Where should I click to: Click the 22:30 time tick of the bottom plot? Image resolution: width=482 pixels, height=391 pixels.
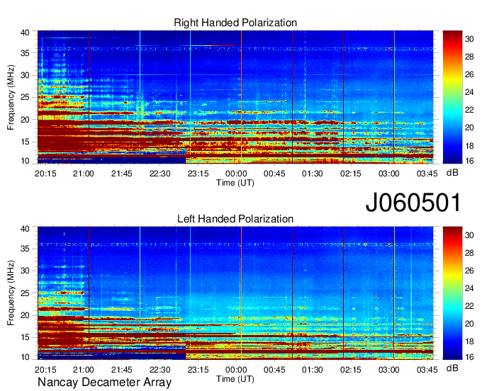pos(160,370)
